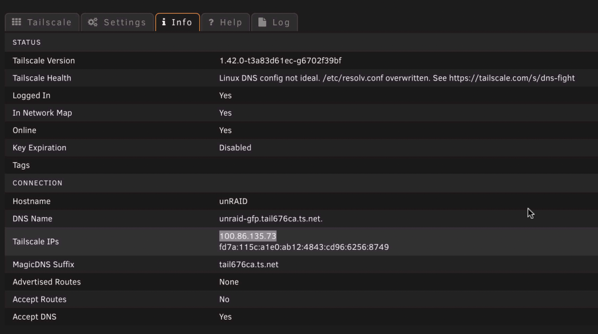Click the Online label
This screenshot has width=598, height=334.
coord(25,131)
